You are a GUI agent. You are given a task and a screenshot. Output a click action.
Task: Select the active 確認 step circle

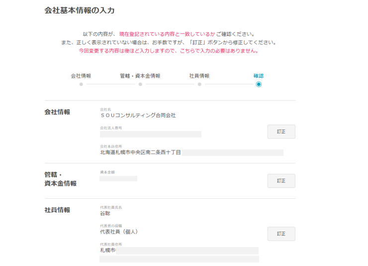point(259,84)
